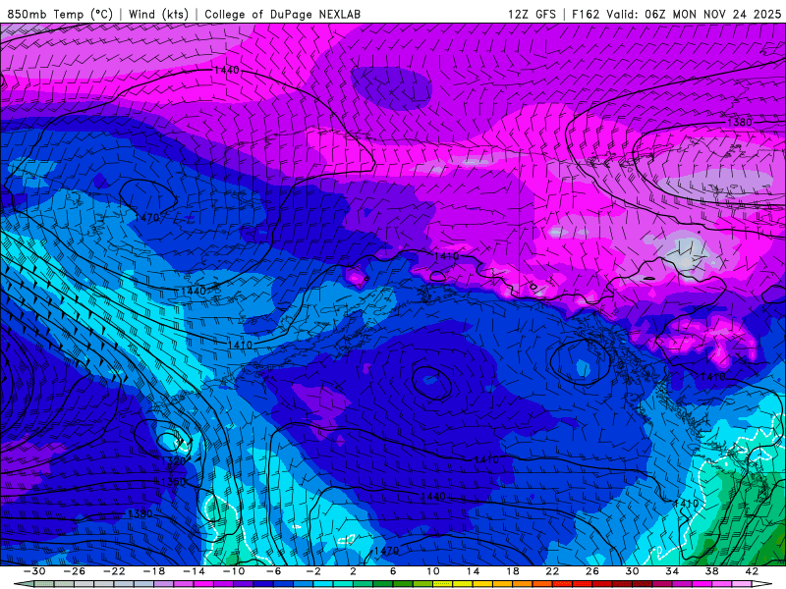Click the "−6" scale label
The width and height of the screenshot is (786, 589).
coord(274,571)
